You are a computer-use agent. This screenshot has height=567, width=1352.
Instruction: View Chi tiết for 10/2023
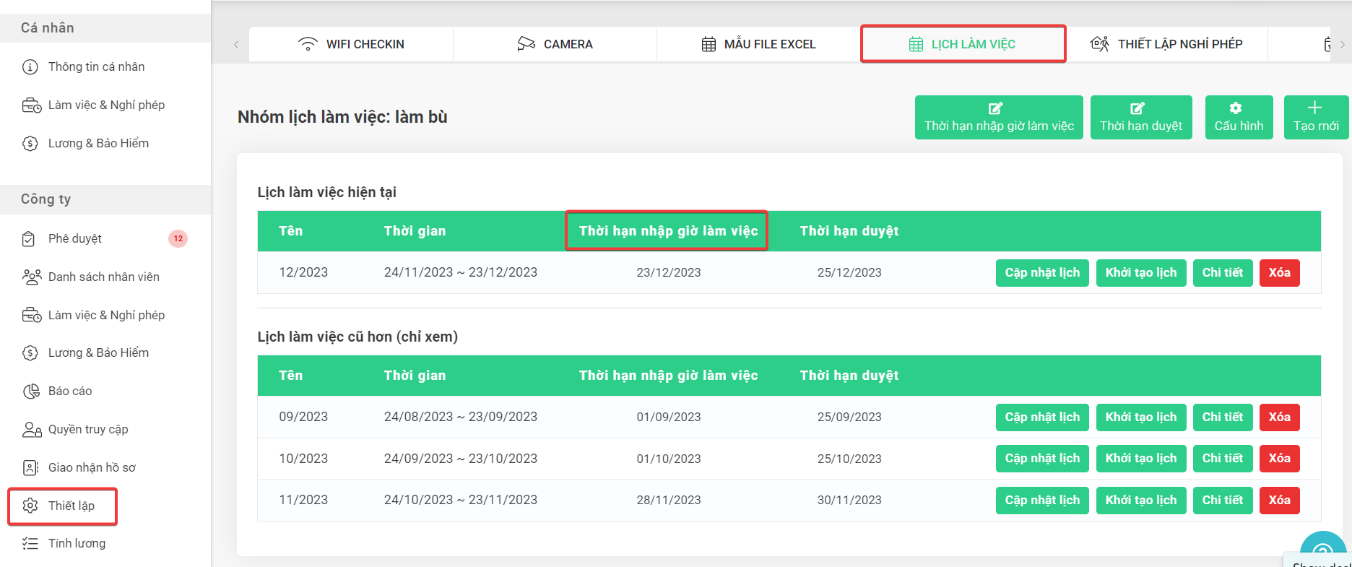[1223, 459]
